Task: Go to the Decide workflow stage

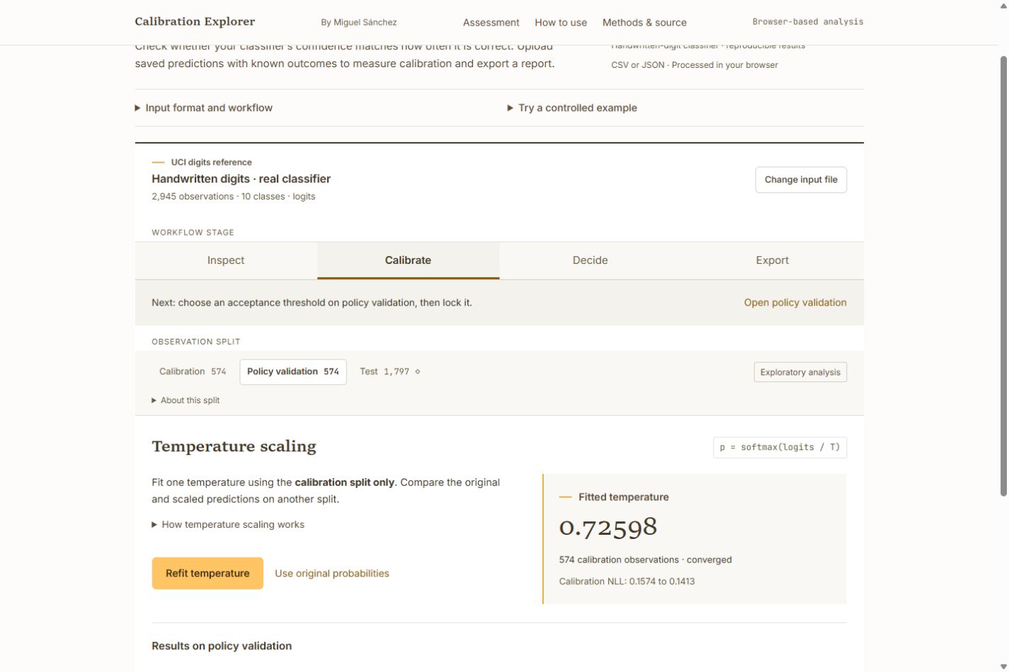Action: point(590,260)
